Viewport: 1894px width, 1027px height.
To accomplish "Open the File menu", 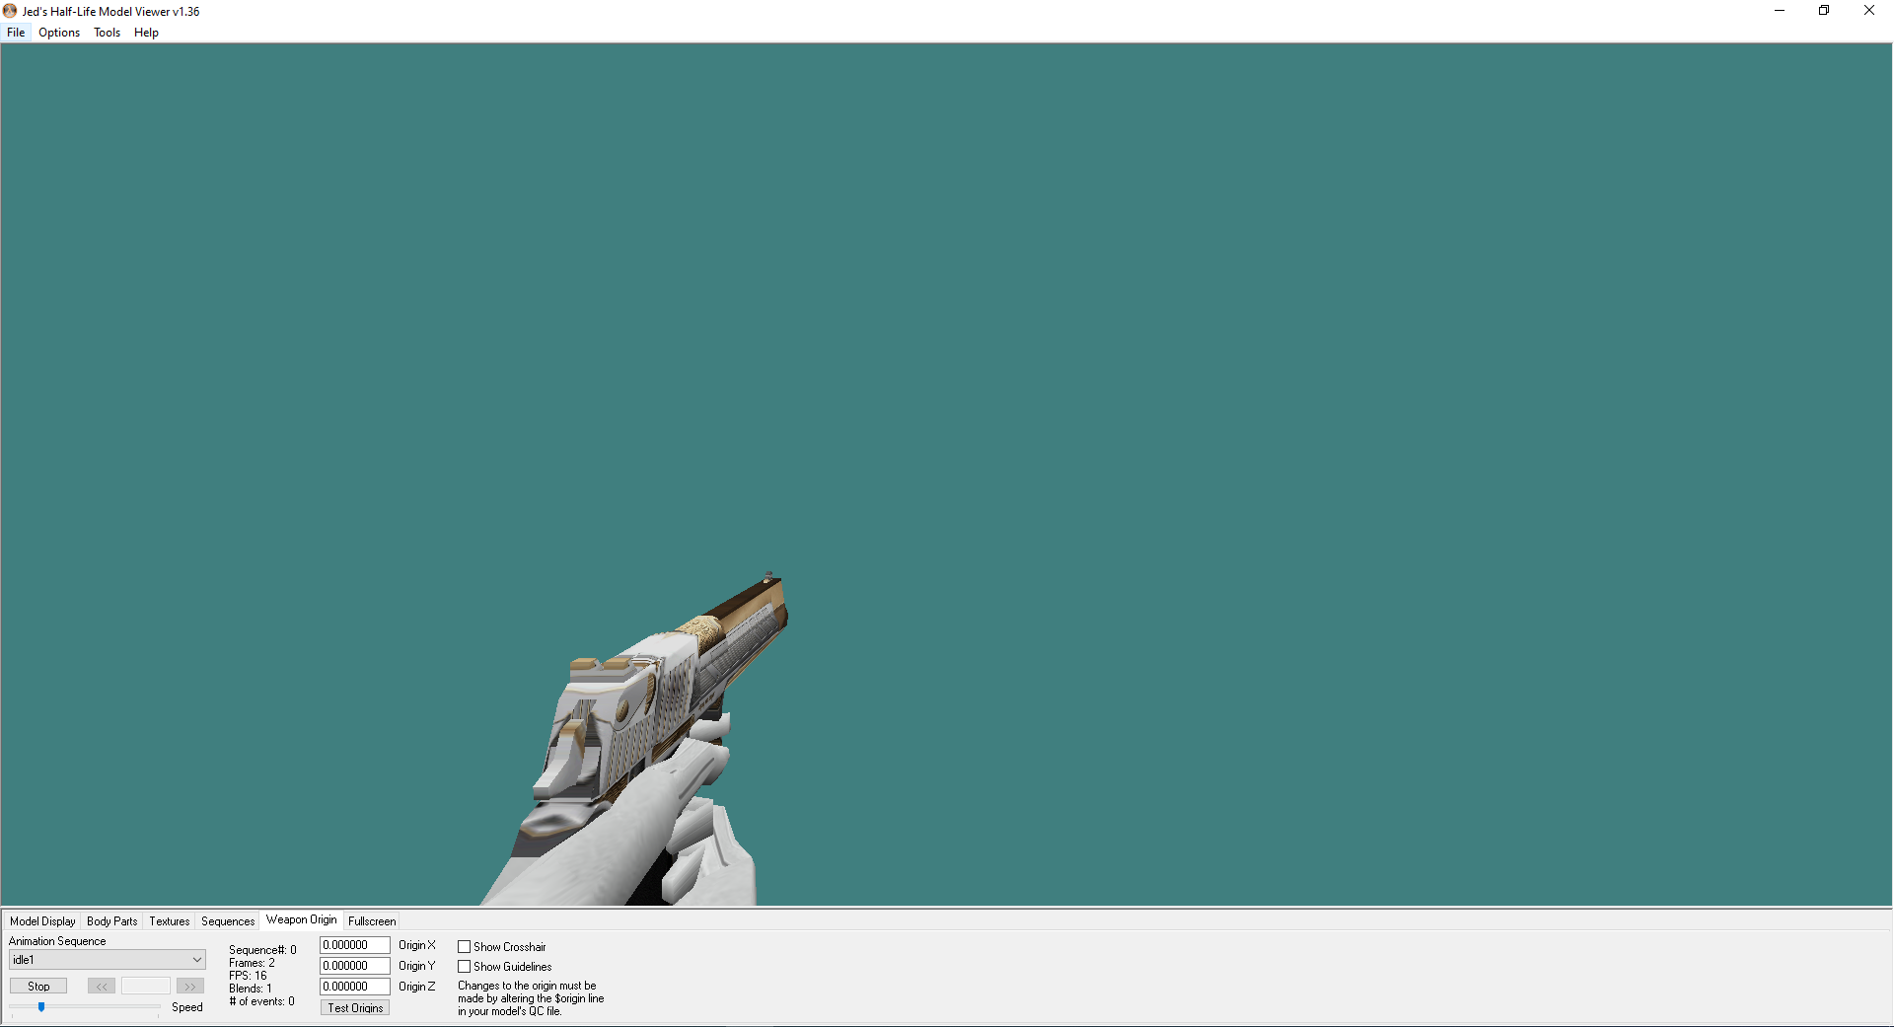I will click(x=16, y=33).
